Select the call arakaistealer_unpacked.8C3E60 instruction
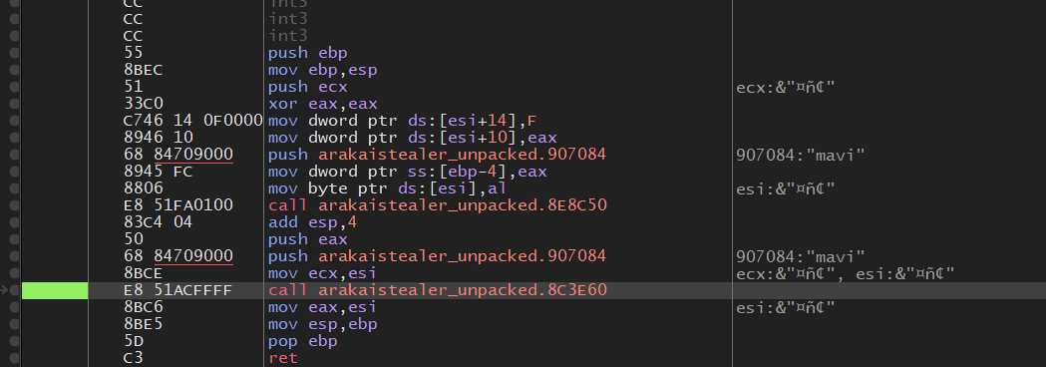This screenshot has width=1046, height=367. click(438, 290)
